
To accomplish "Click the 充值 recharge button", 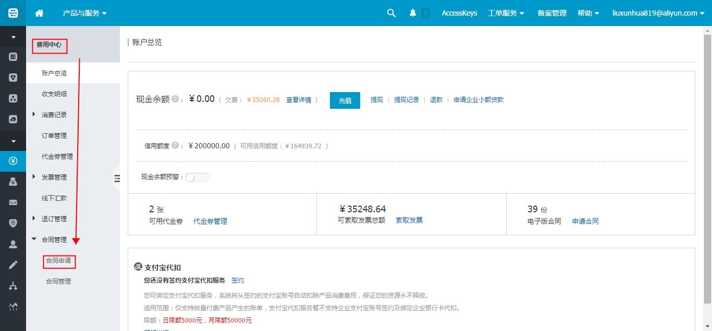I will tap(345, 100).
